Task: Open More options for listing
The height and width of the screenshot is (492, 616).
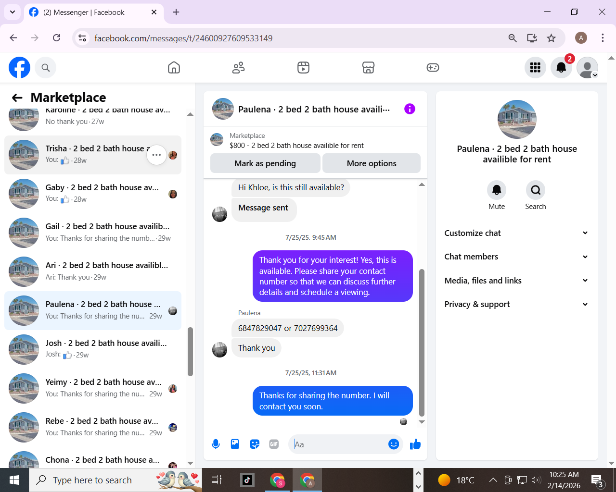Action: point(372,163)
